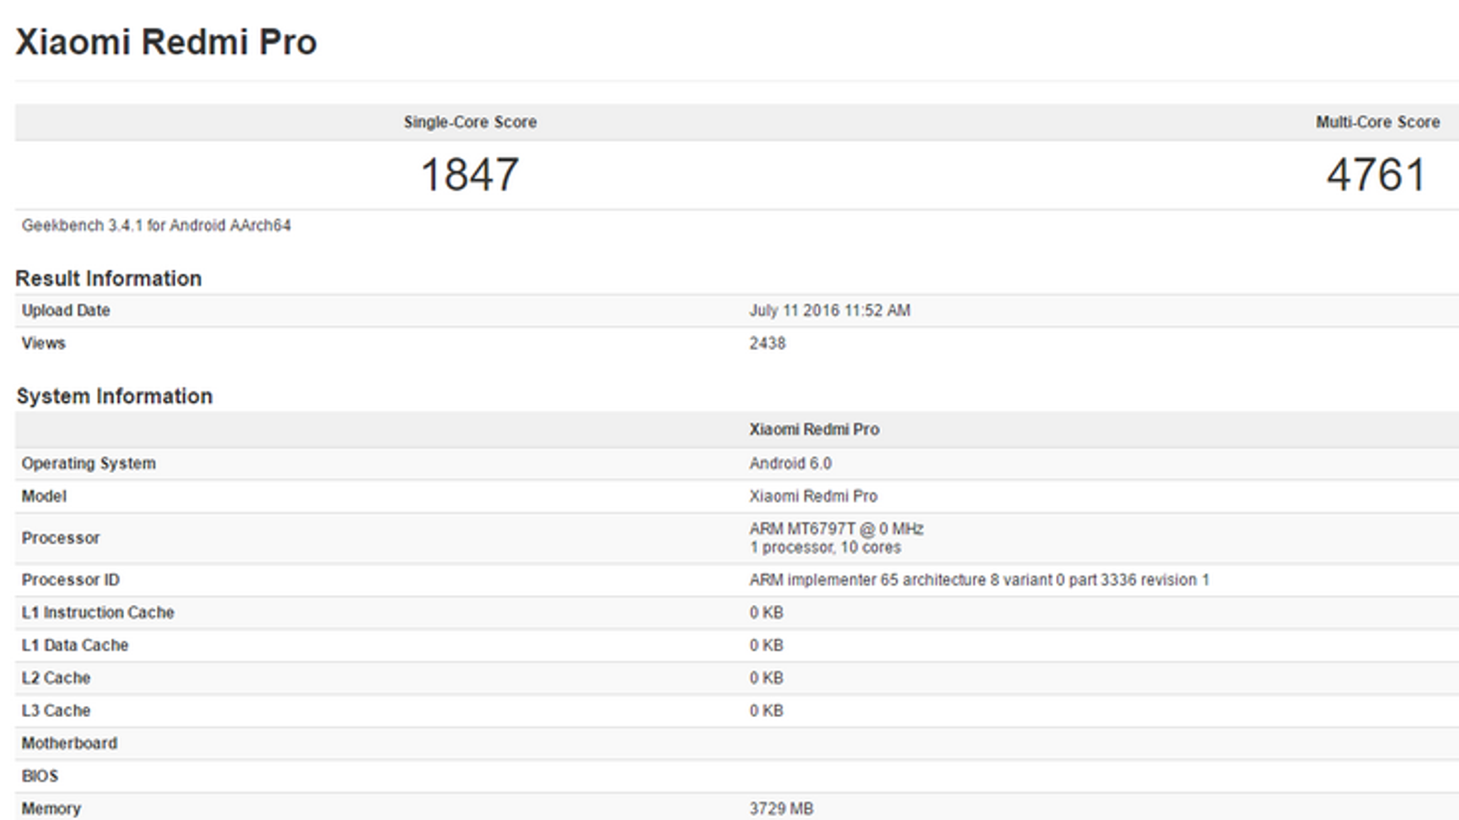This screenshot has height=820, width=1459.
Task: Click the single-core score value 1847
Action: [470, 174]
